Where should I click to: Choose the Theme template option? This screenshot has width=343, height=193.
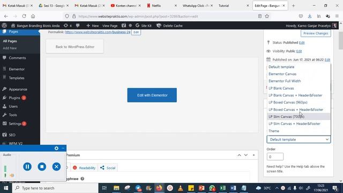tap(299, 131)
